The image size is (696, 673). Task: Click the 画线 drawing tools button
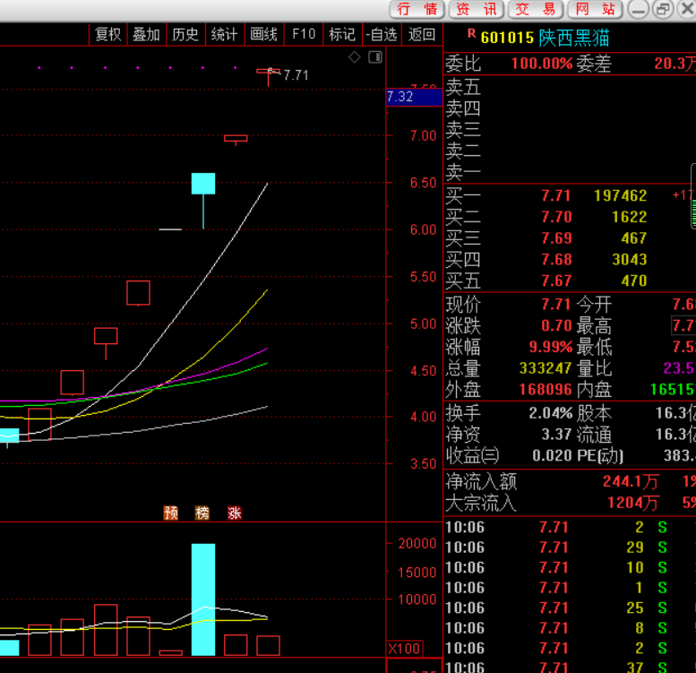point(263,34)
